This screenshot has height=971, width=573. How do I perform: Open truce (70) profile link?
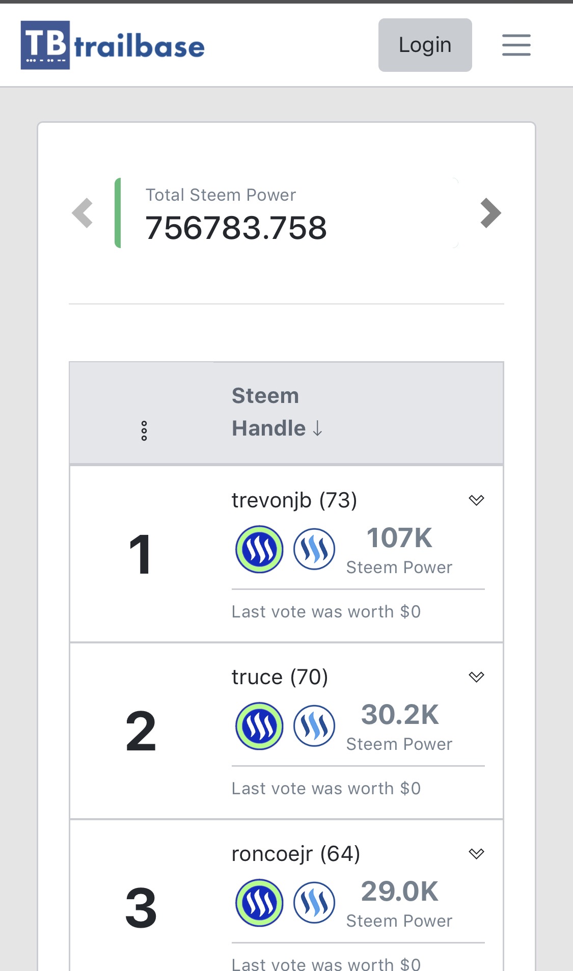pyautogui.click(x=280, y=677)
